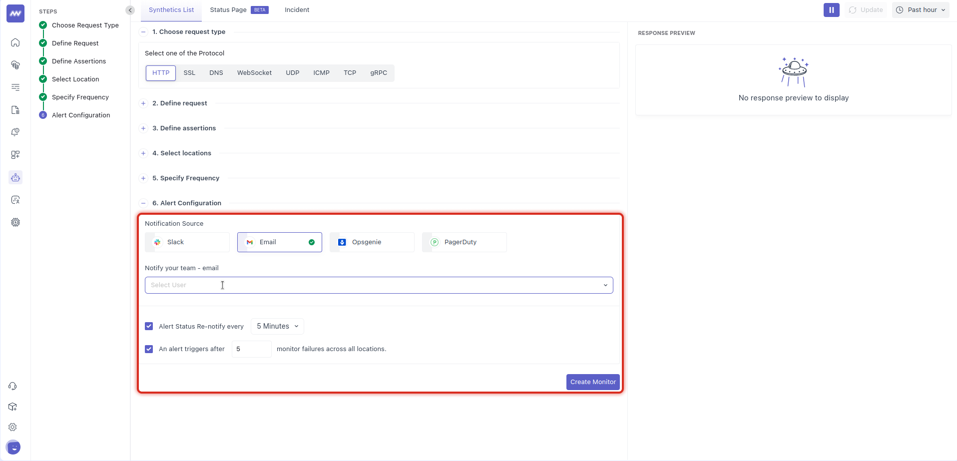Open the 5 Minutes re-notify dropdown
The height and width of the screenshot is (461, 957).
click(x=277, y=326)
